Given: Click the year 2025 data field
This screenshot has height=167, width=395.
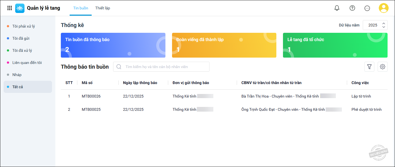Looking at the screenshot, I should [x=373, y=25].
